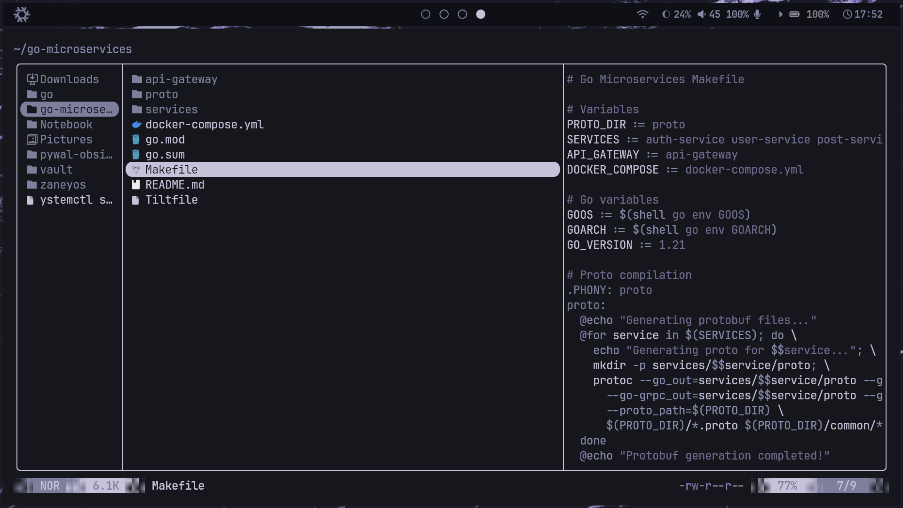Switch to the first workspace circle
This screenshot has height=508, width=903.
(426, 15)
